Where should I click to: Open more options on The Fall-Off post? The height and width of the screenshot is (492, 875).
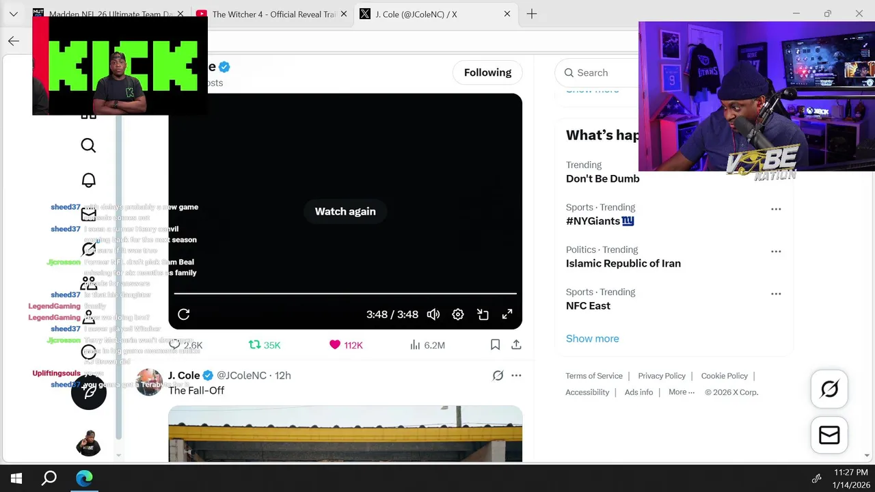516,375
